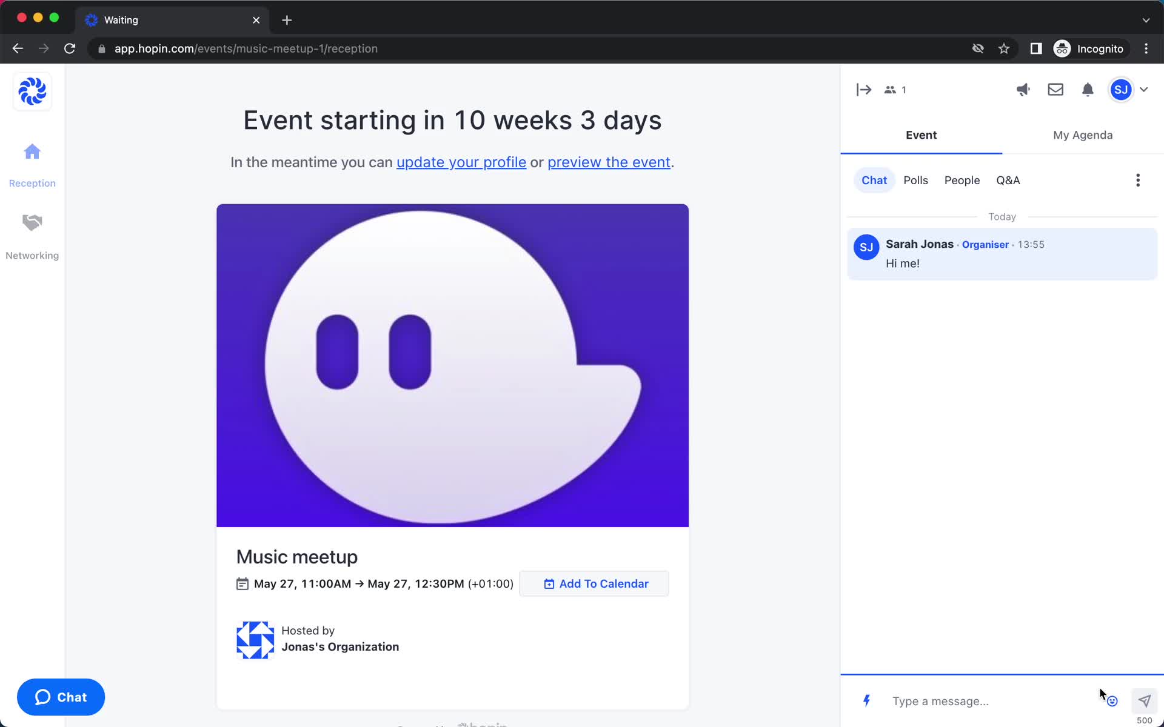Click the attendees count icon showing 1
The image size is (1164, 727).
coord(896,90)
